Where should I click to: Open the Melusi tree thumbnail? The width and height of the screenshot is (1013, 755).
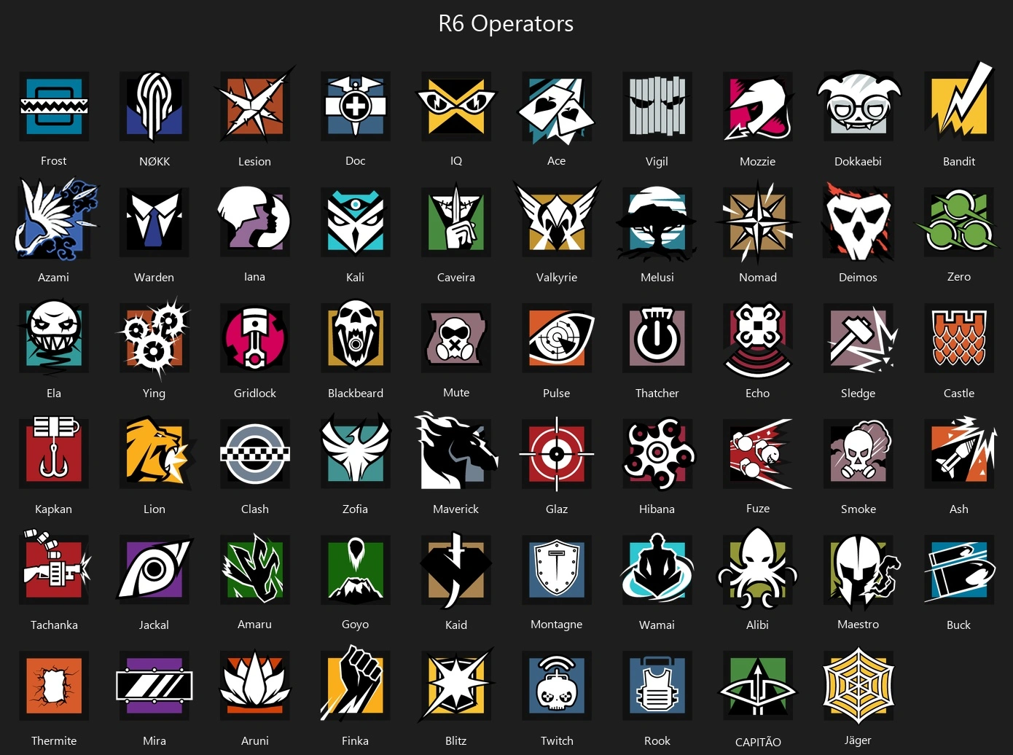[657, 223]
